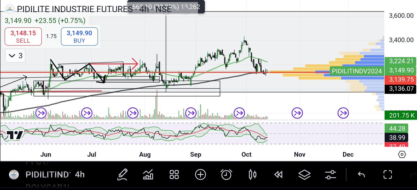Open the event marker below September
Viewport: 417px width, 190px height.
191,113
